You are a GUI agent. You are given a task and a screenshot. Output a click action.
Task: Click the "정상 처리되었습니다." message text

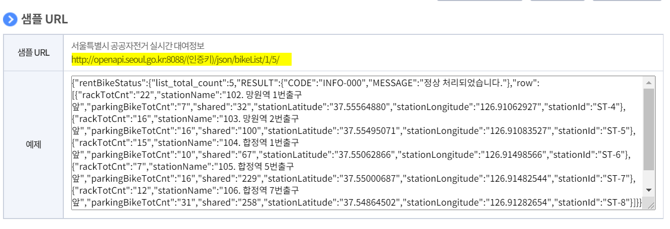(x=461, y=82)
